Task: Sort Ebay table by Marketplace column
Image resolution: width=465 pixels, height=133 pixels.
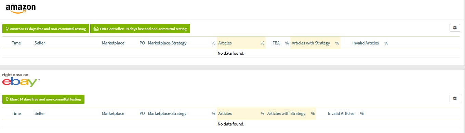Action: point(113,114)
